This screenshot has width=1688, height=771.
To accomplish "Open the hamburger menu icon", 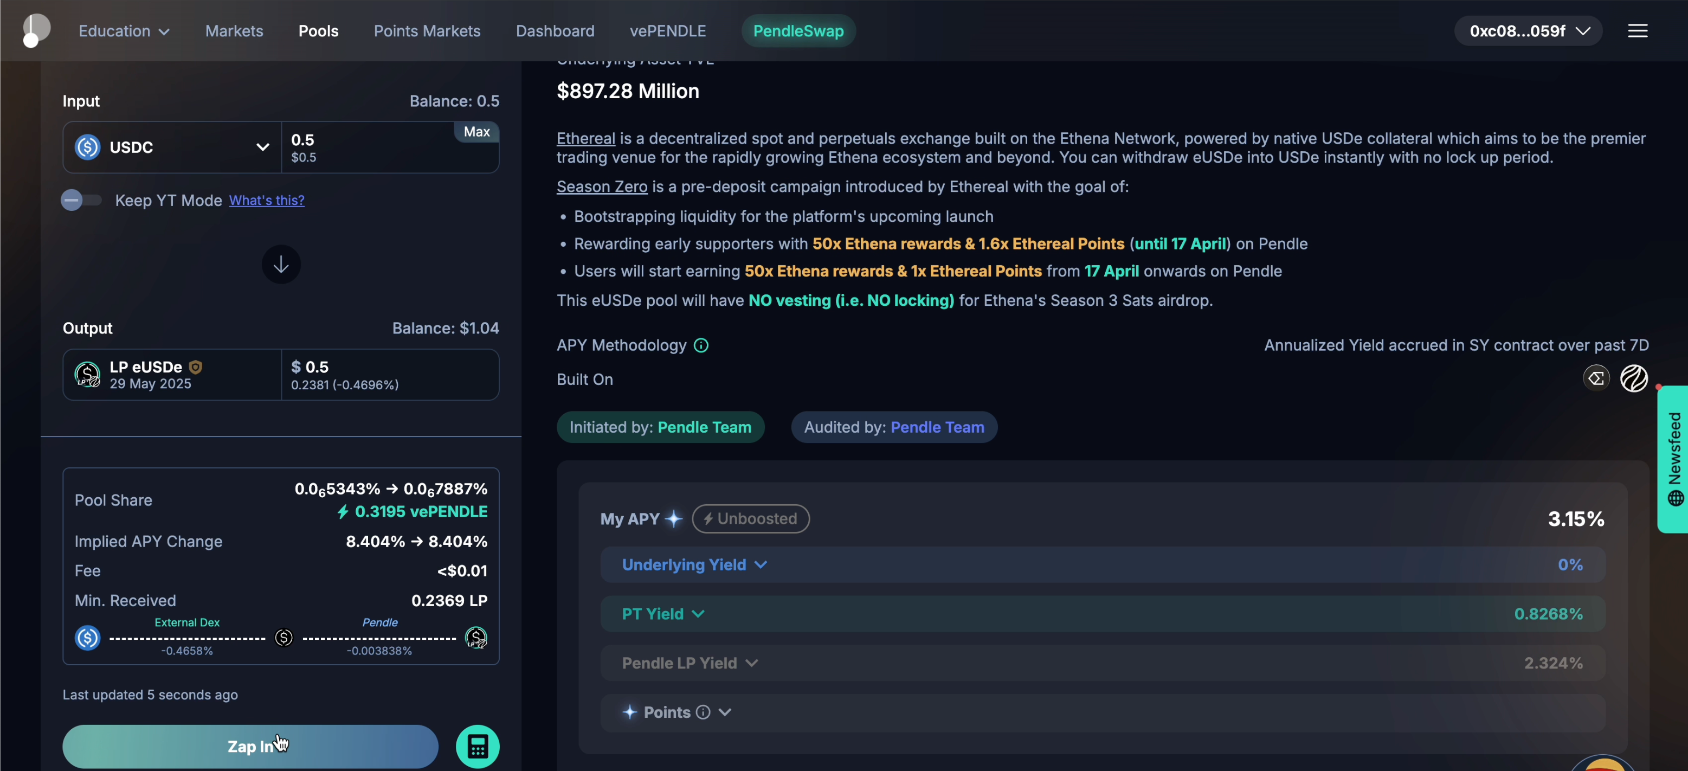I will point(1637,31).
